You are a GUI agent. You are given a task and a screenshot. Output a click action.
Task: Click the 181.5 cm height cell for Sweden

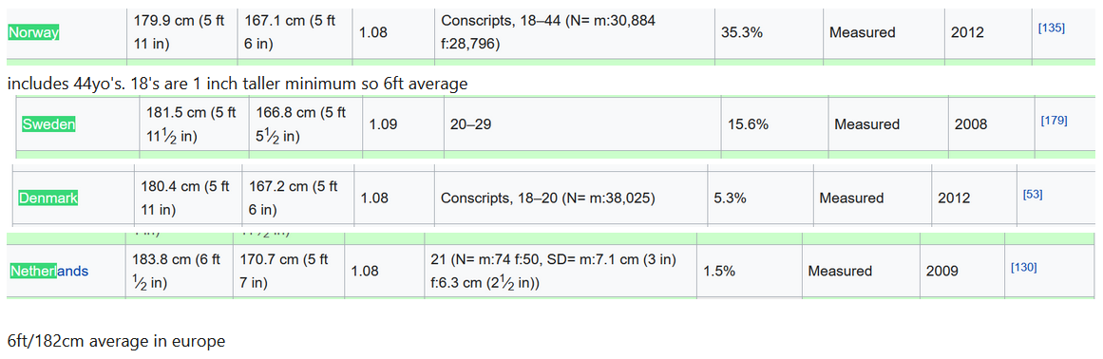click(x=193, y=124)
